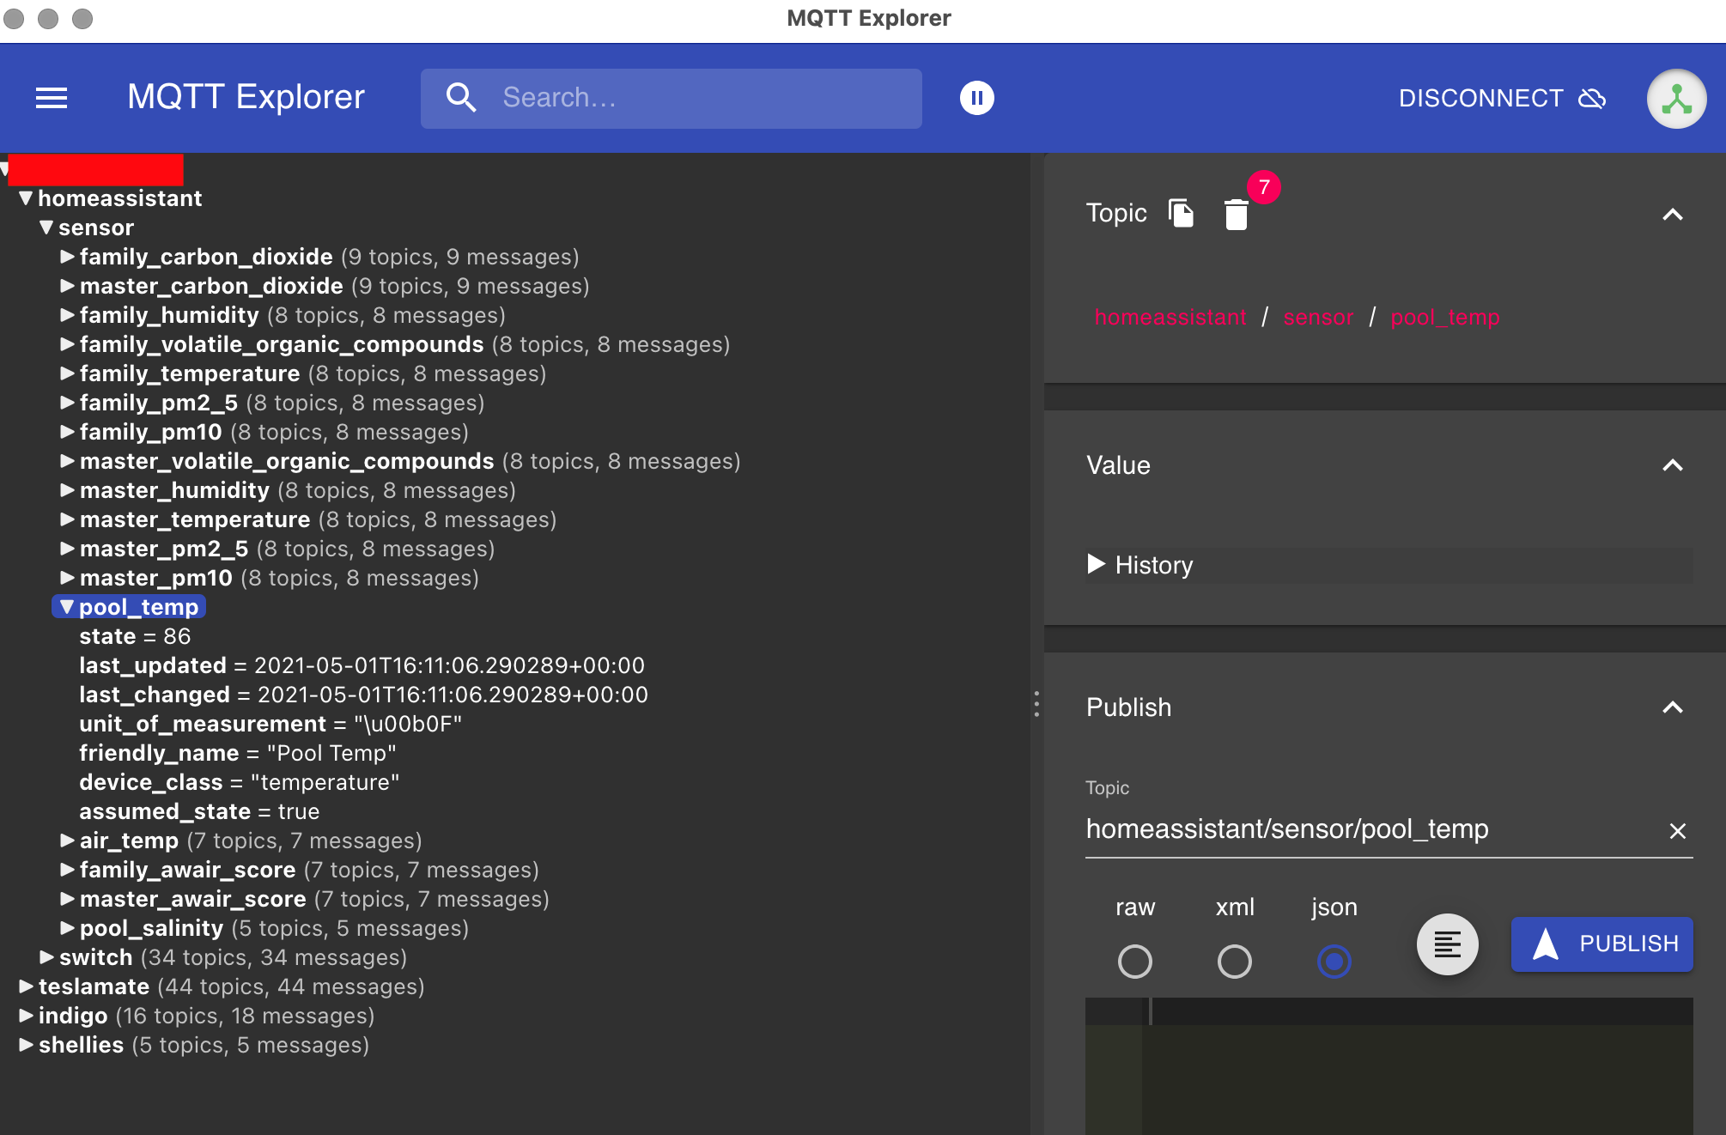This screenshot has width=1726, height=1135.
Task: Click the cloud-off disconnect icon
Action: pos(1592,98)
